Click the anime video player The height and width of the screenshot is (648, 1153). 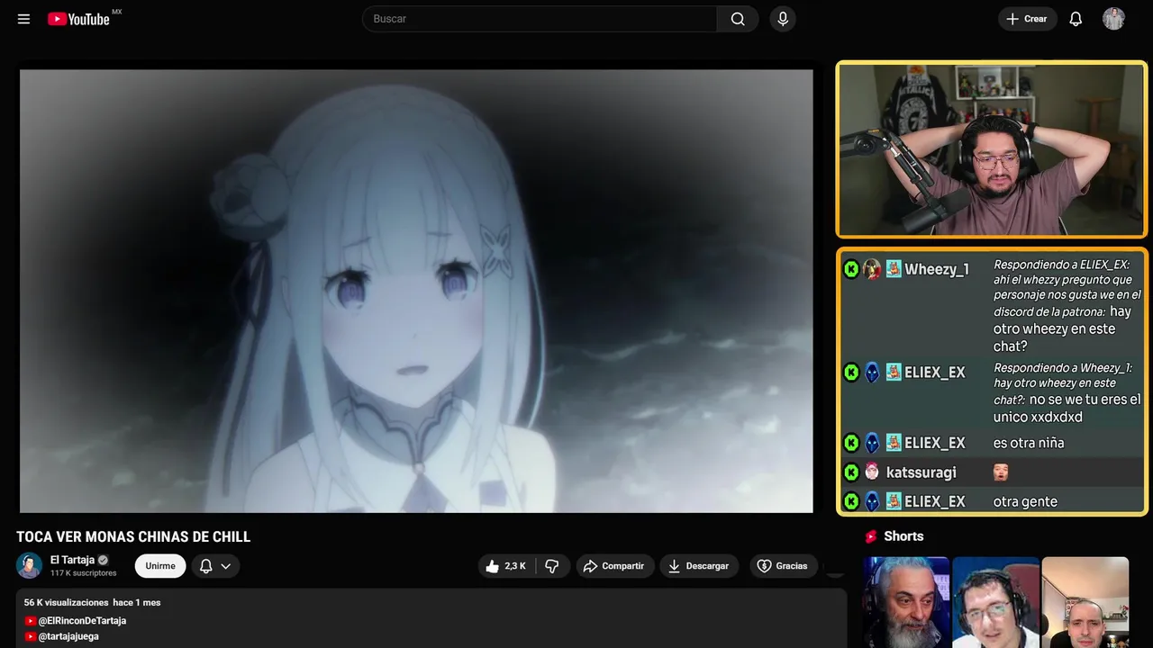(416, 291)
